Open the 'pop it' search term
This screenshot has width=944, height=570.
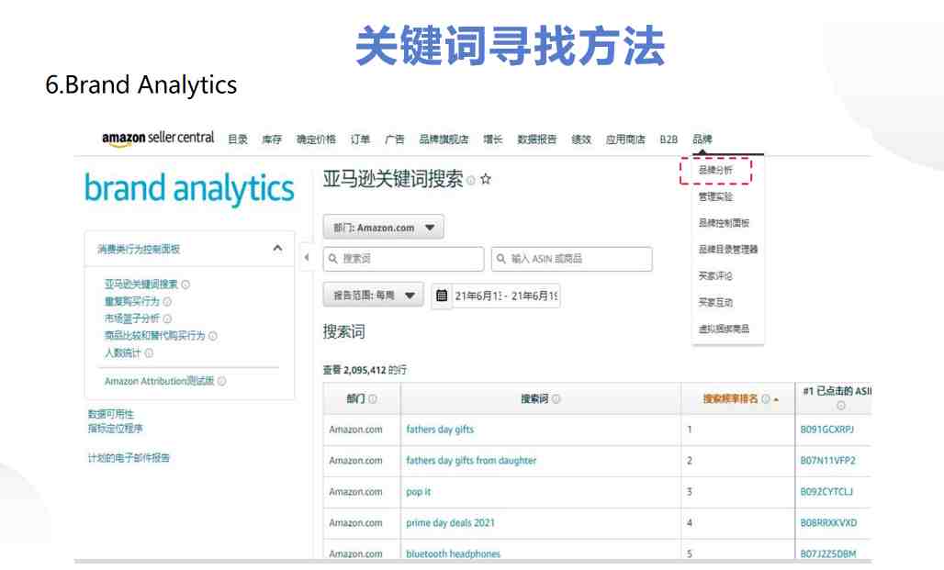click(x=419, y=492)
